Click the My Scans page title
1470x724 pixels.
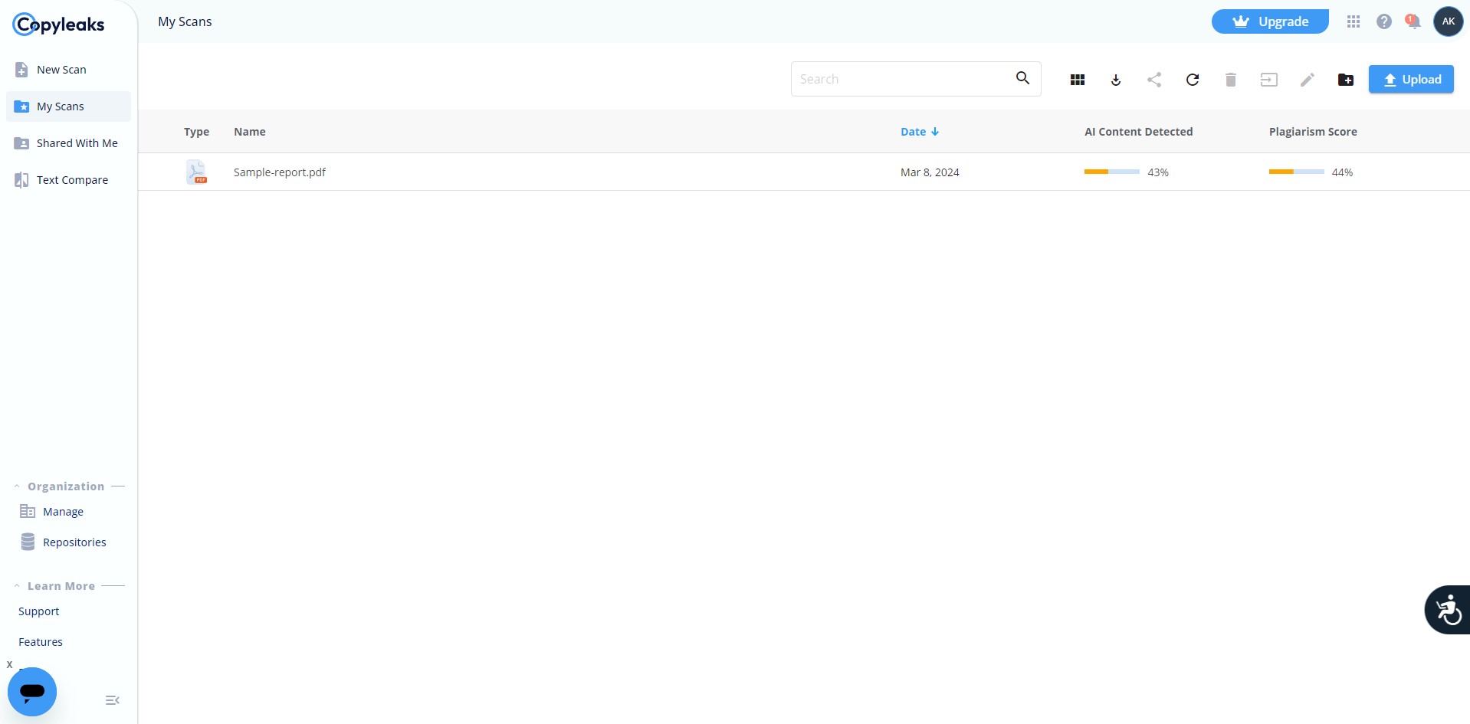pyautogui.click(x=185, y=21)
